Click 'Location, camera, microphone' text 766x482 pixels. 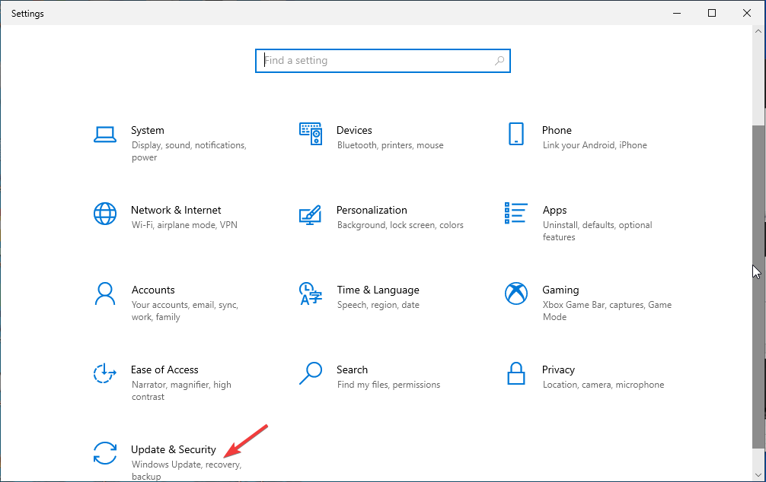(x=603, y=385)
